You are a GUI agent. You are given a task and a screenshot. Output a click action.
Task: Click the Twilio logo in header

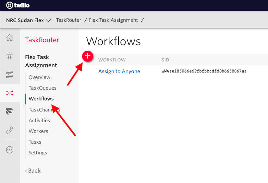18,5
